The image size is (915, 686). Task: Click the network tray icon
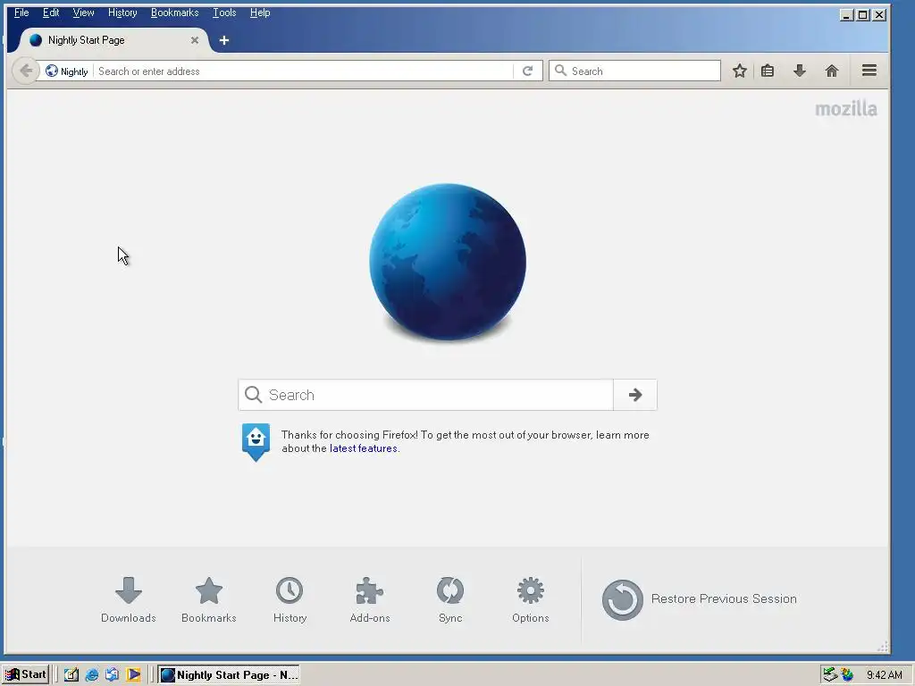[x=829, y=675]
